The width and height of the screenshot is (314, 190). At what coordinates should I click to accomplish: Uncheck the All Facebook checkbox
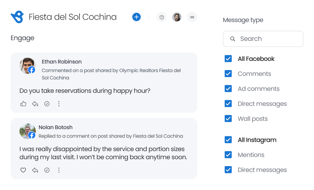pyautogui.click(x=228, y=59)
